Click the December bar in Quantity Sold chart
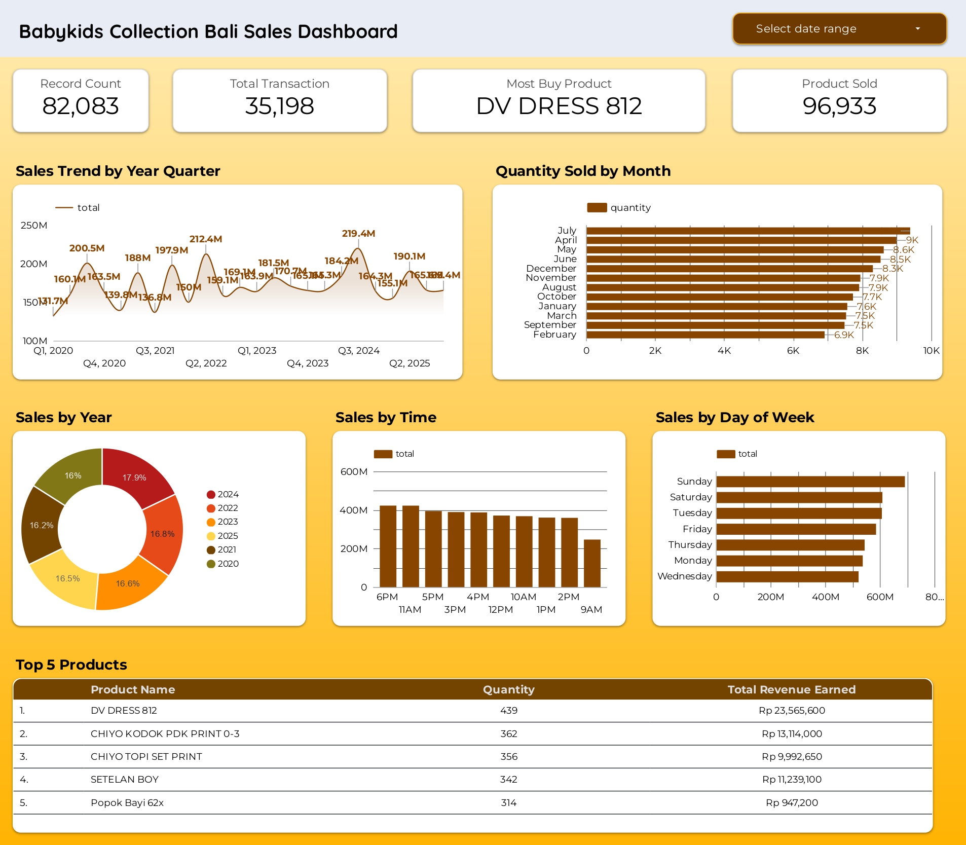Screen dimensions: 966x845 (x=729, y=269)
